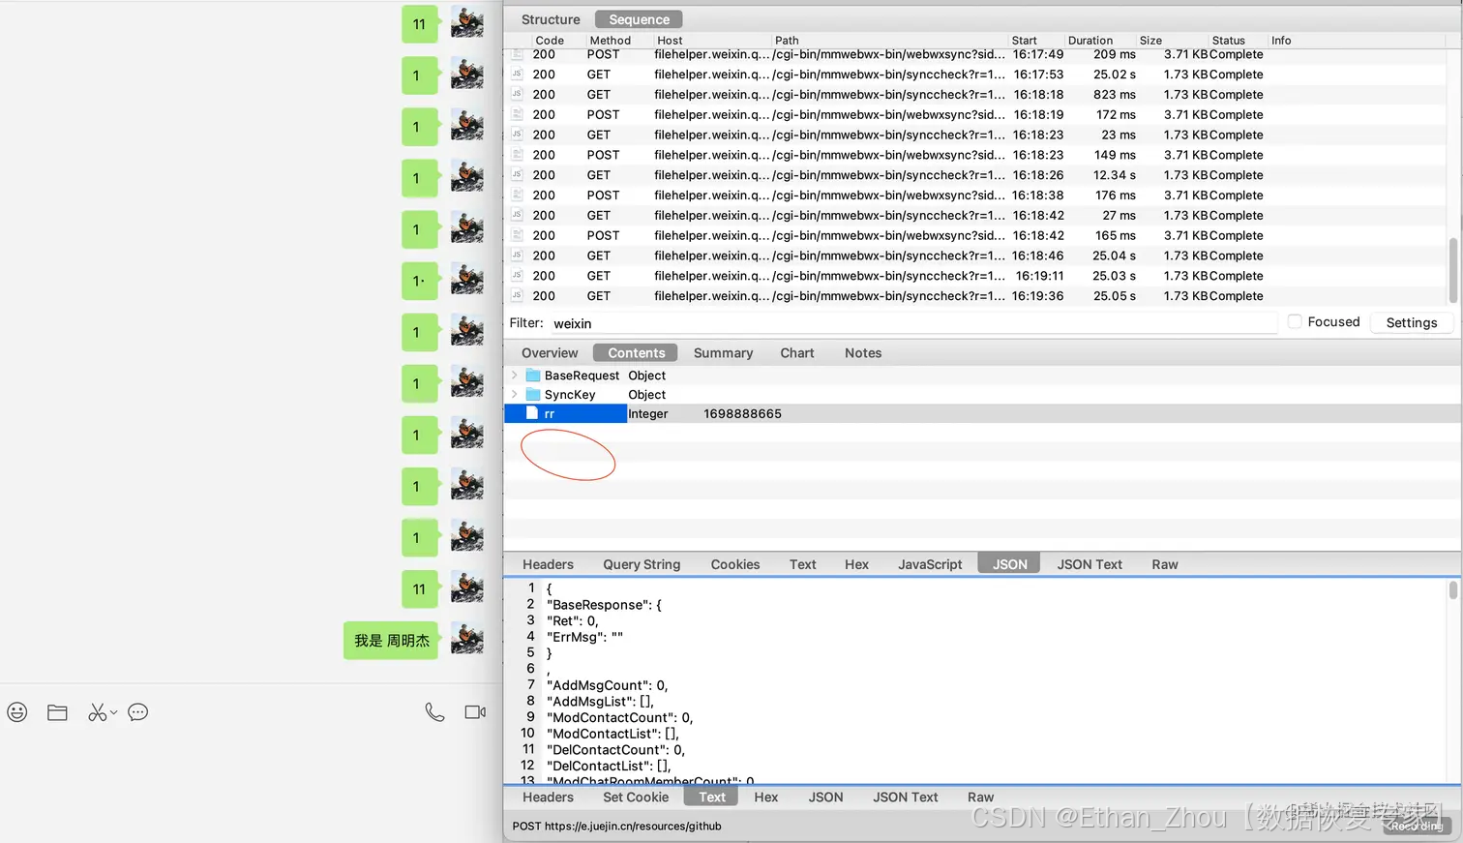
Task: Click the "AddMsgCount": 0 JSON line
Action: pyautogui.click(x=608, y=685)
